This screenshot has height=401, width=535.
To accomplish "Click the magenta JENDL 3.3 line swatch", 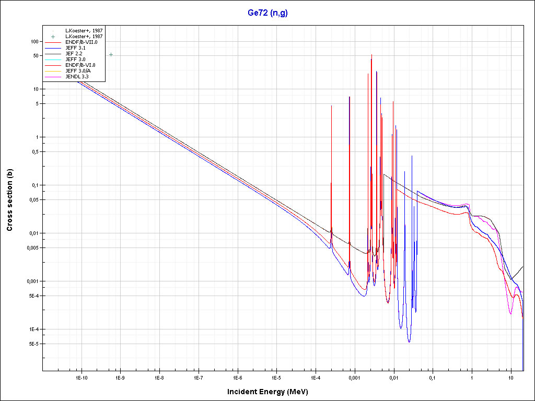I will coord(53,77).
